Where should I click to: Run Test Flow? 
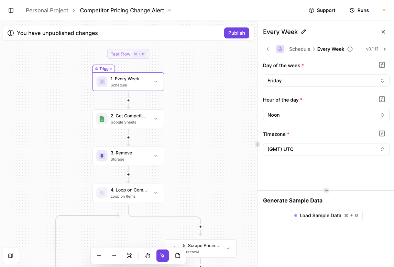[x=128, y=54]
